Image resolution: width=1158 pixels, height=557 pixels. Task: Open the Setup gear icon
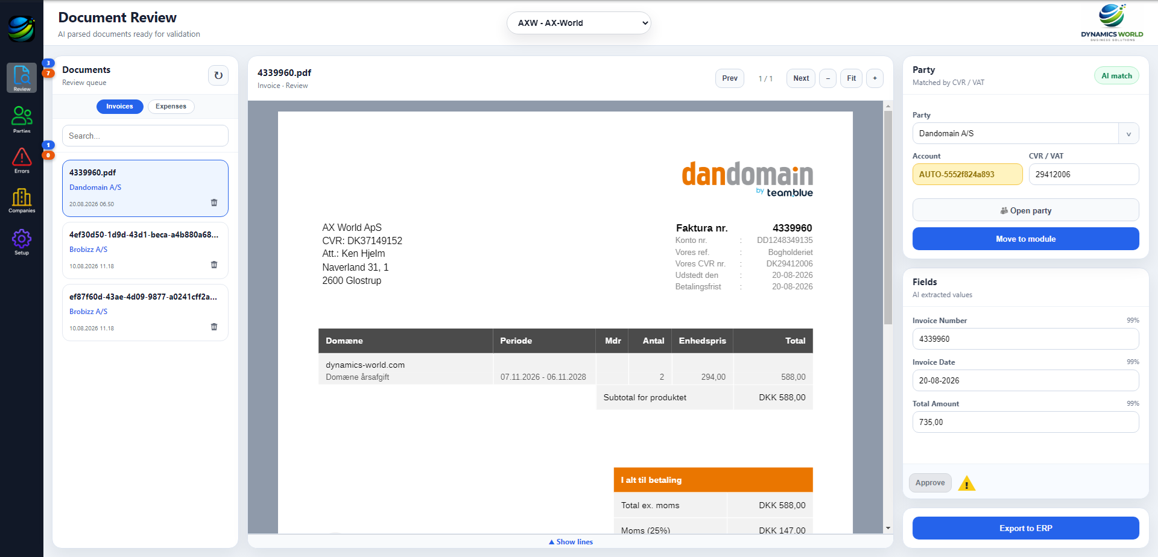click(22, 242)
